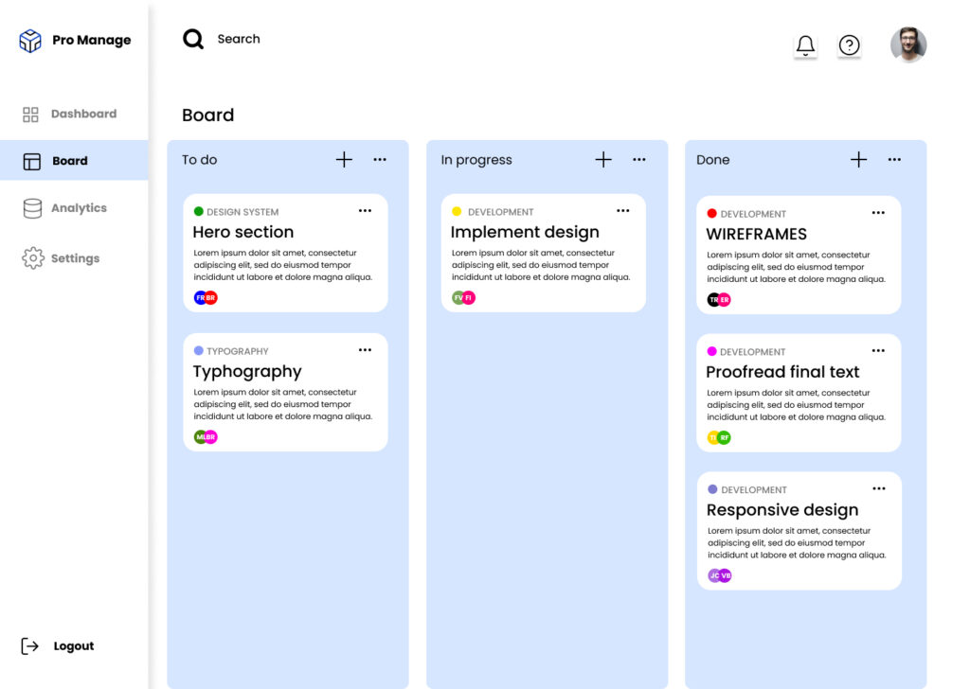Screen dimensions: 970x689
Task: Click the notification bell icon
Action: point(805,45)
